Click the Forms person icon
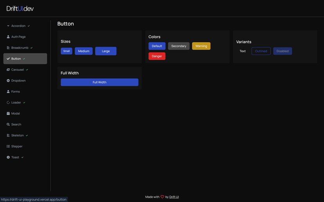Image resolution: width=324 pixels, height=202 pixels. [x=8, y=91]
